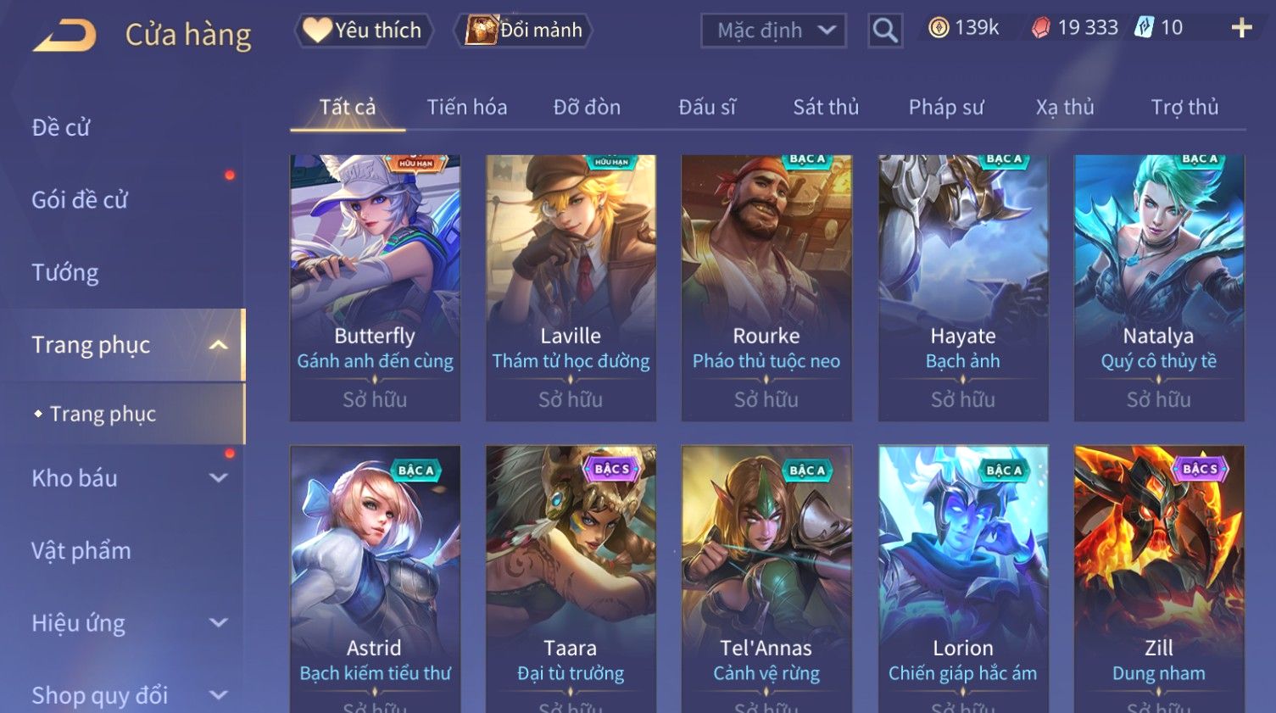Click the plus icon to add currency
The width and height of the screenshot is (1276, 713).
[1241, 28]
